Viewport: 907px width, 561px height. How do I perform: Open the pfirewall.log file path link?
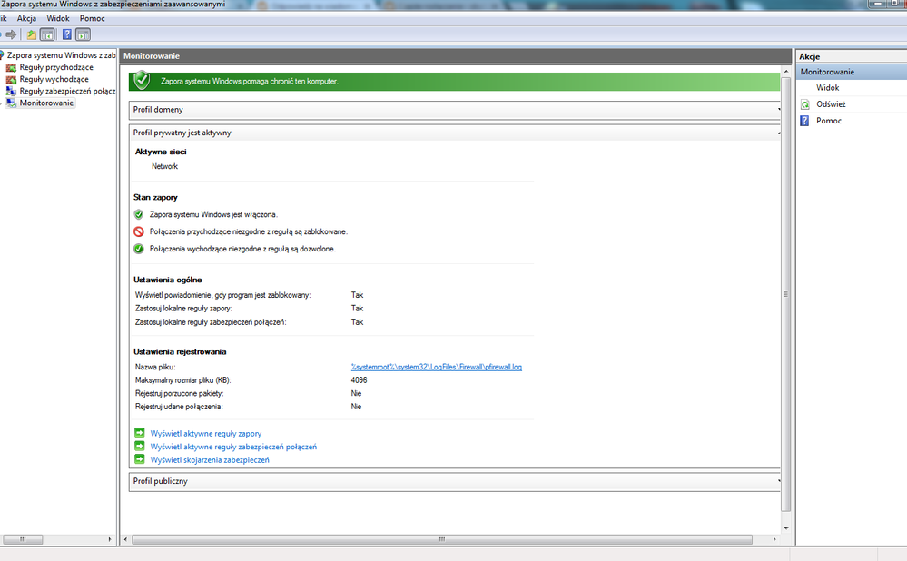(x=437, y=367)
